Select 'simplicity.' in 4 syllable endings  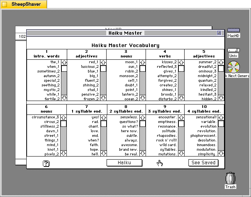point(207,154)
